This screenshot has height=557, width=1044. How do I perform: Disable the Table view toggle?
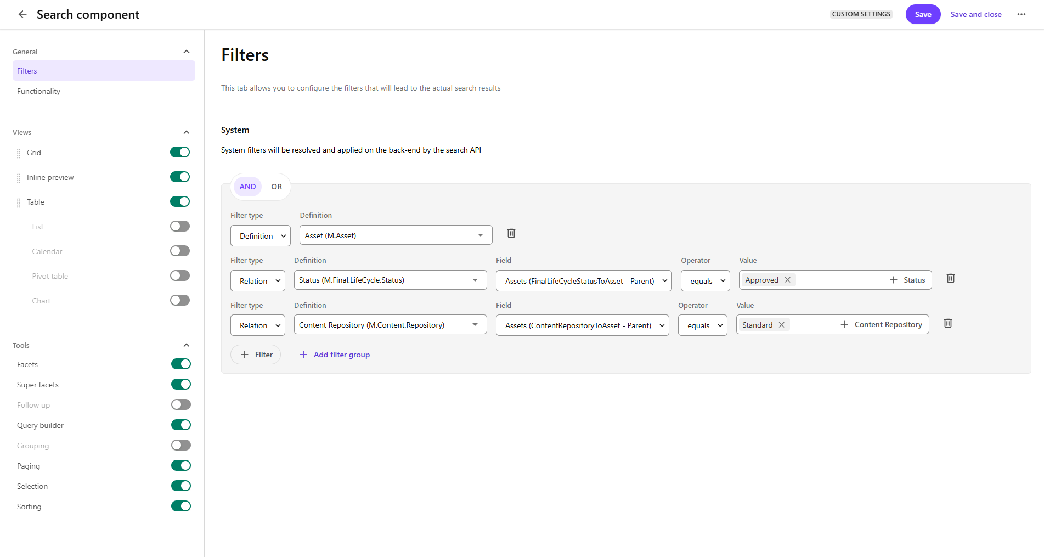[180, 201]
